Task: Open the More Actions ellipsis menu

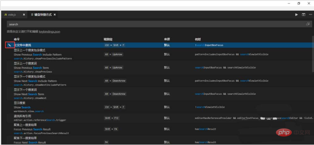Action: [x=310, y=15]
